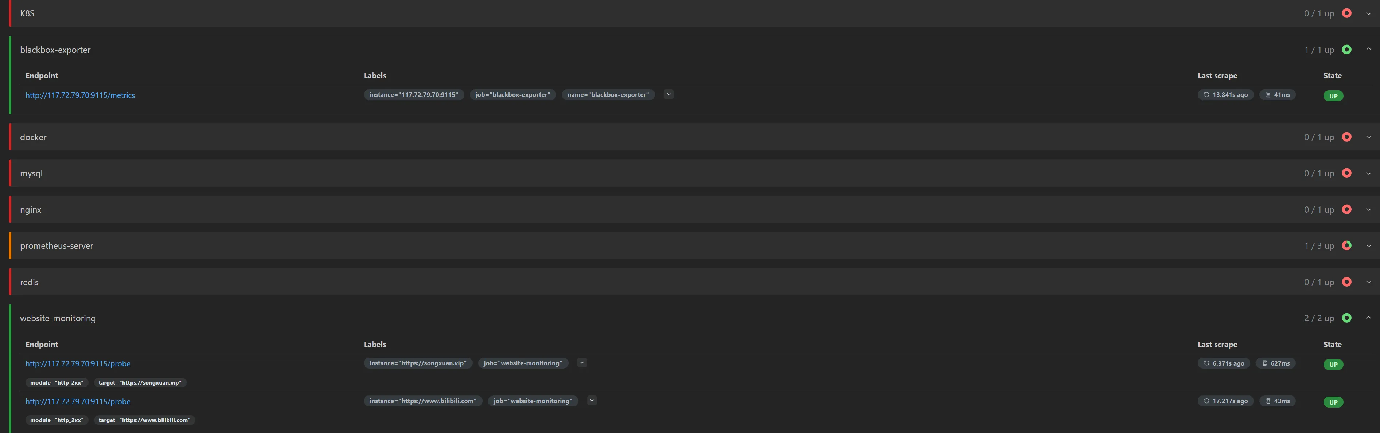
Task: Click the red status ring for K8S
Action: point(1346,13)
